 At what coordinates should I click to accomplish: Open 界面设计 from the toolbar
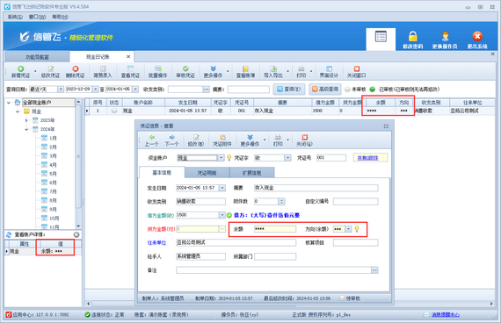click(329, 72)
